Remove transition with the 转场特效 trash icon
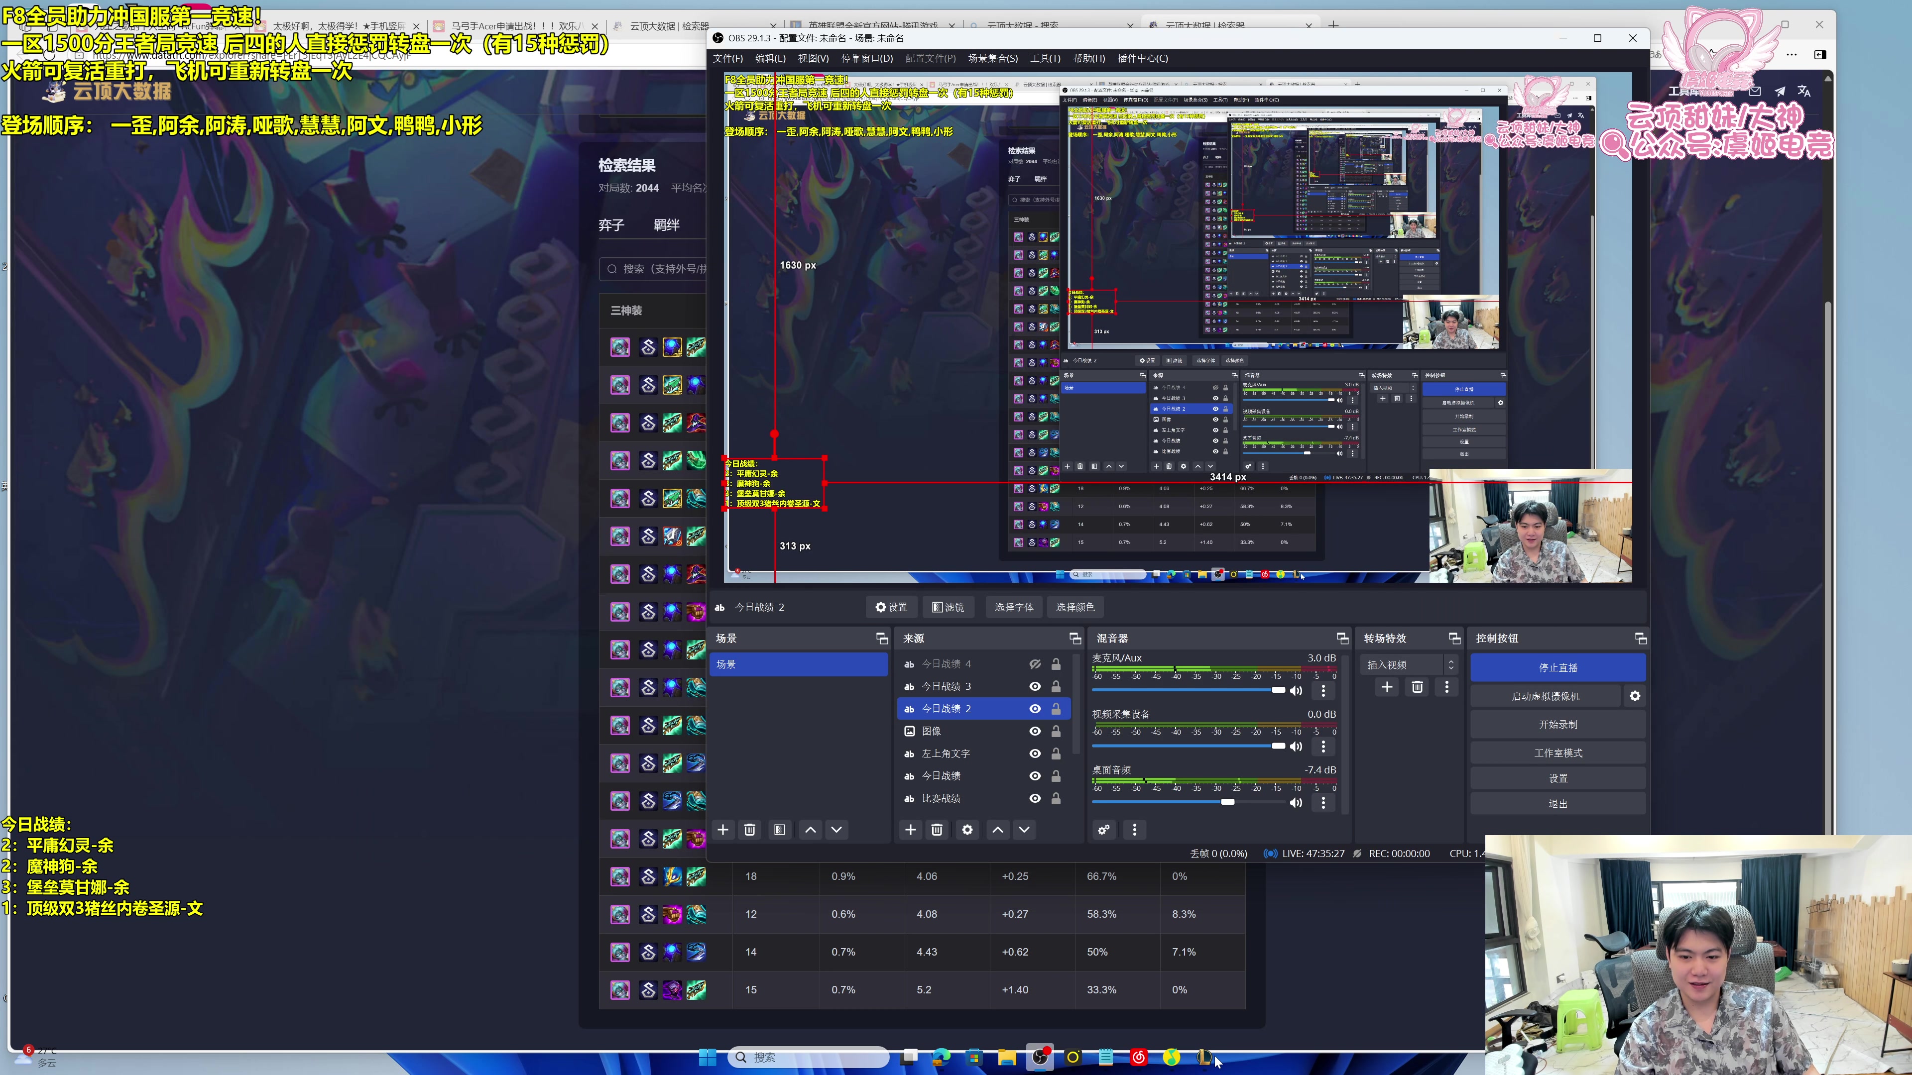This screenshot has height=1075, width=1912. (x=1417, y=687)
